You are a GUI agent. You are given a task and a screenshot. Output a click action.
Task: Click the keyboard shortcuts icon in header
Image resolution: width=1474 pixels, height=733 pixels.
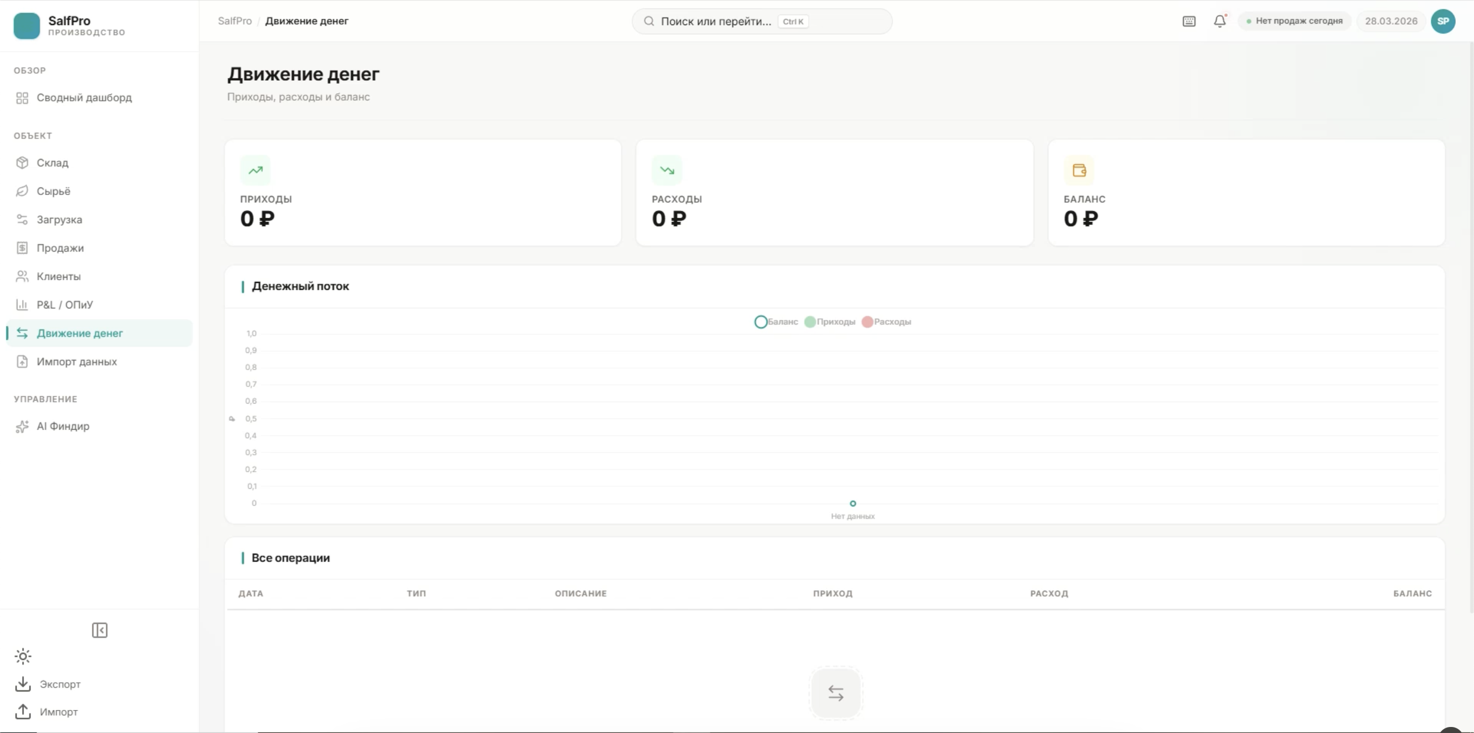click(1188, 21)
